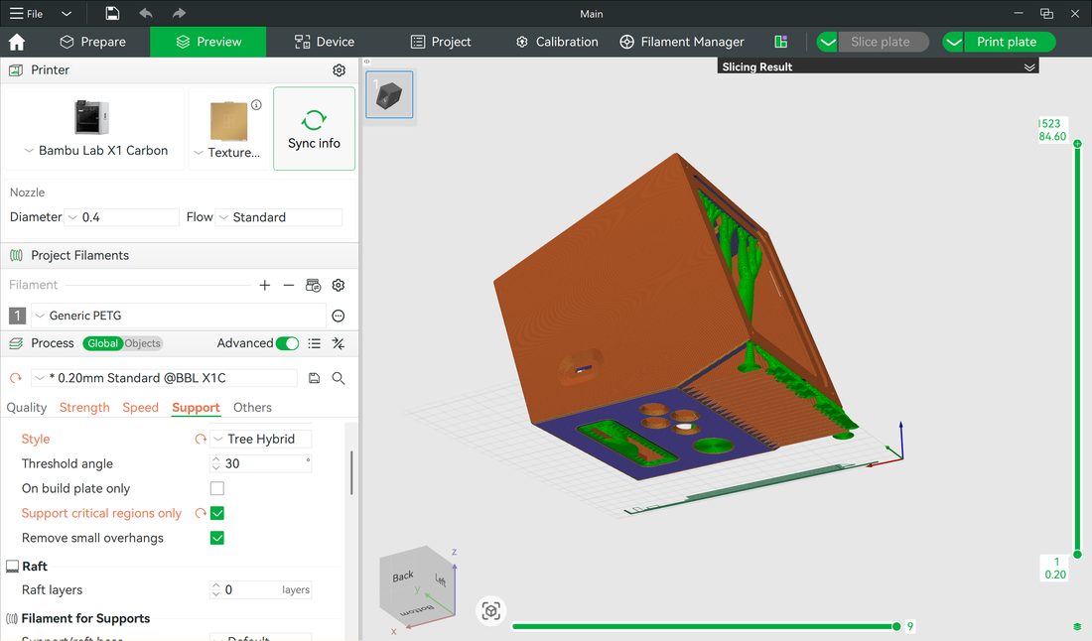Switch to the Preview tab
Image resolution: width=1092 pixels, height=641 pixels.
point(208,42)
